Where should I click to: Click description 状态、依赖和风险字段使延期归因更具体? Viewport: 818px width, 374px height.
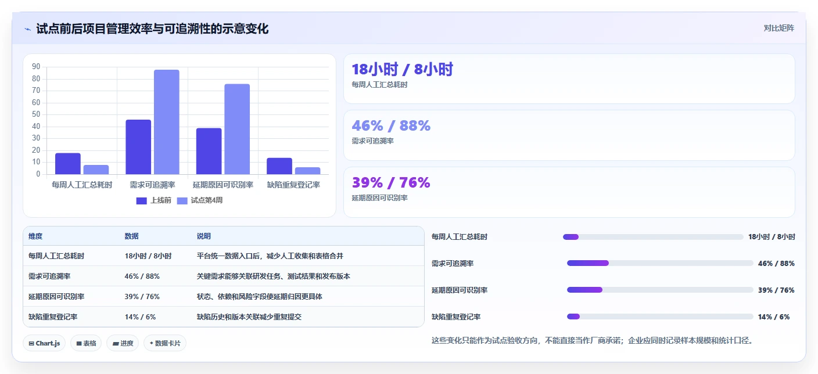point(259,297)
